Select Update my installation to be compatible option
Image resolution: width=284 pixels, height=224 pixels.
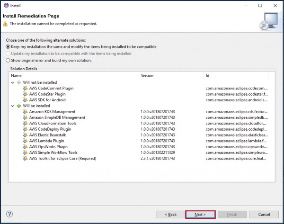[x=69, y=54]
